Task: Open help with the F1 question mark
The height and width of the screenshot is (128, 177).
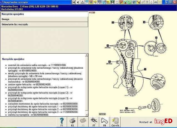Action: point(62,122)
